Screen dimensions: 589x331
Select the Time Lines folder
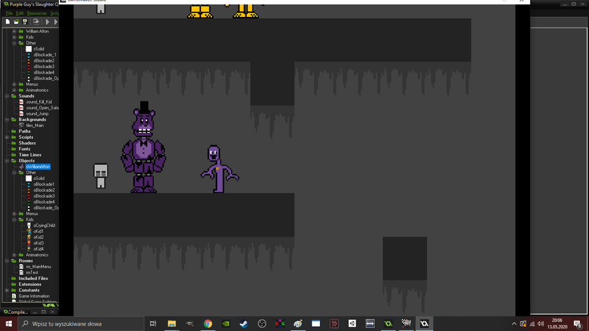[30, 155]
